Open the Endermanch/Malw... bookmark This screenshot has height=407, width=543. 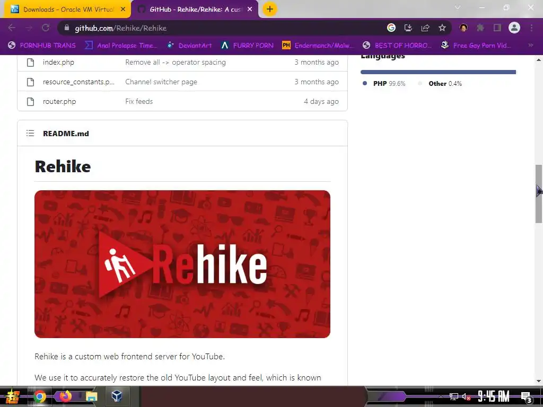318,46
